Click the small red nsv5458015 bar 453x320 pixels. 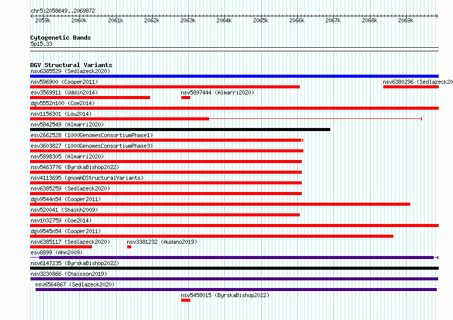point(186,300)
